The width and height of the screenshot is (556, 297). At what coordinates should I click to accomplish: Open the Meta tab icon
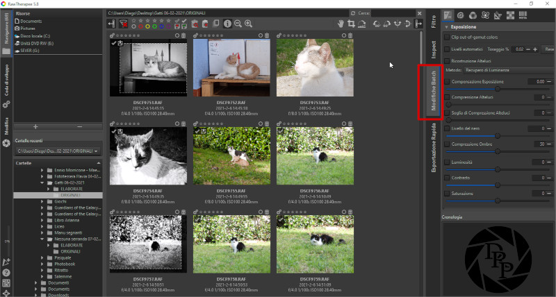[523, 15]
